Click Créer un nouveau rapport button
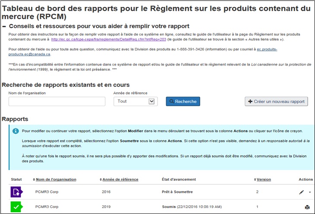The width and height of the screenshot is (315, 214). pos(276,101)
